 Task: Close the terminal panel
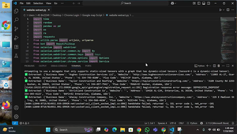click(233, 66)
